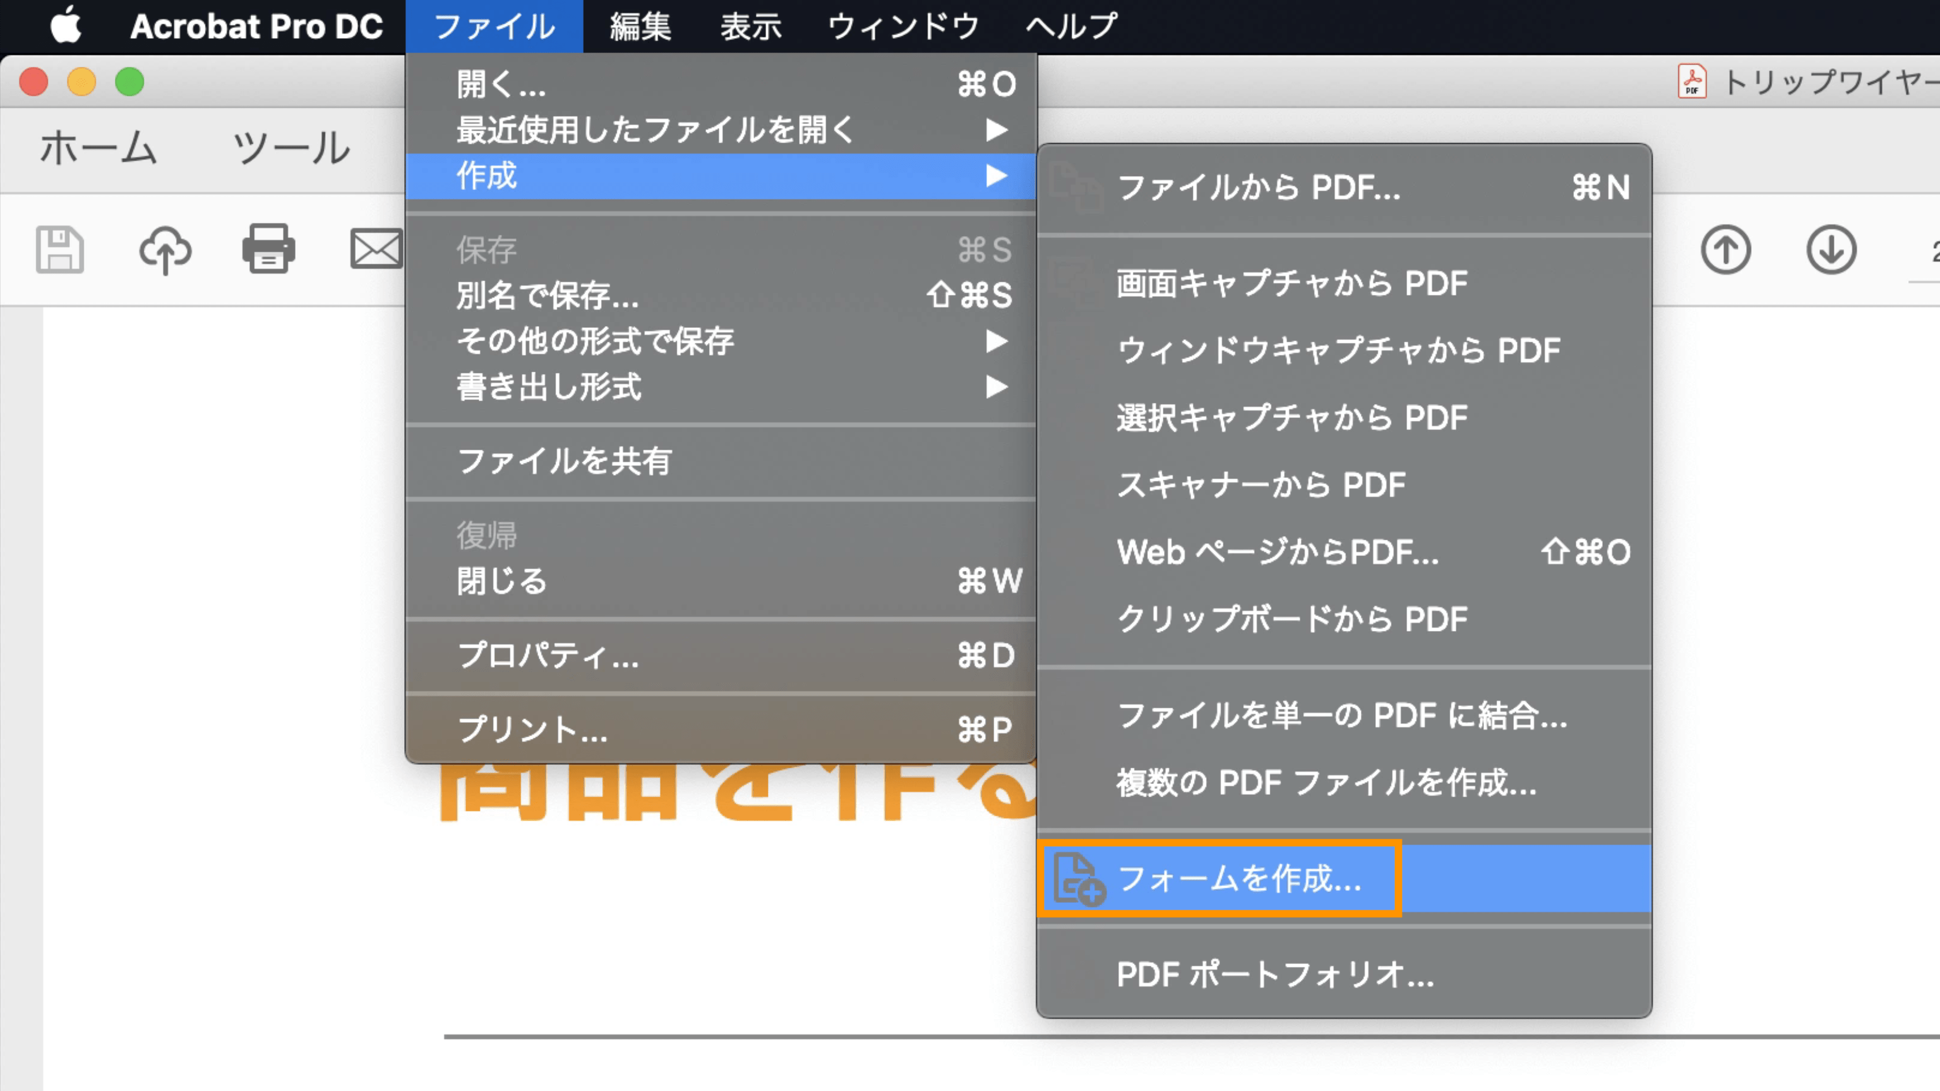The height and width of the screenshot is (1091, 1940).
Task: Click the icon beside ファイルから PDF
Action: click(1076, 188)
